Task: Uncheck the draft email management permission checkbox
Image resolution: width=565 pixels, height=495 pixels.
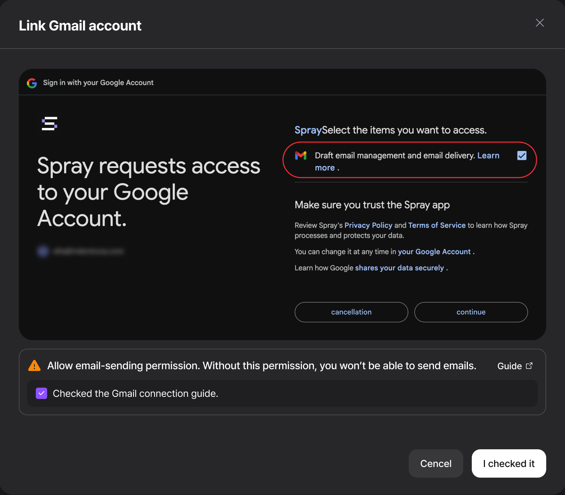Action: (522, 156)
